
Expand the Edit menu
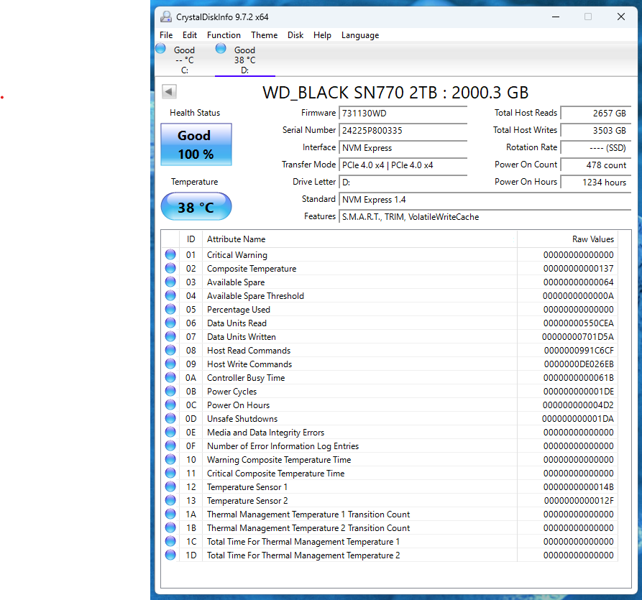(x=190, y=35)
